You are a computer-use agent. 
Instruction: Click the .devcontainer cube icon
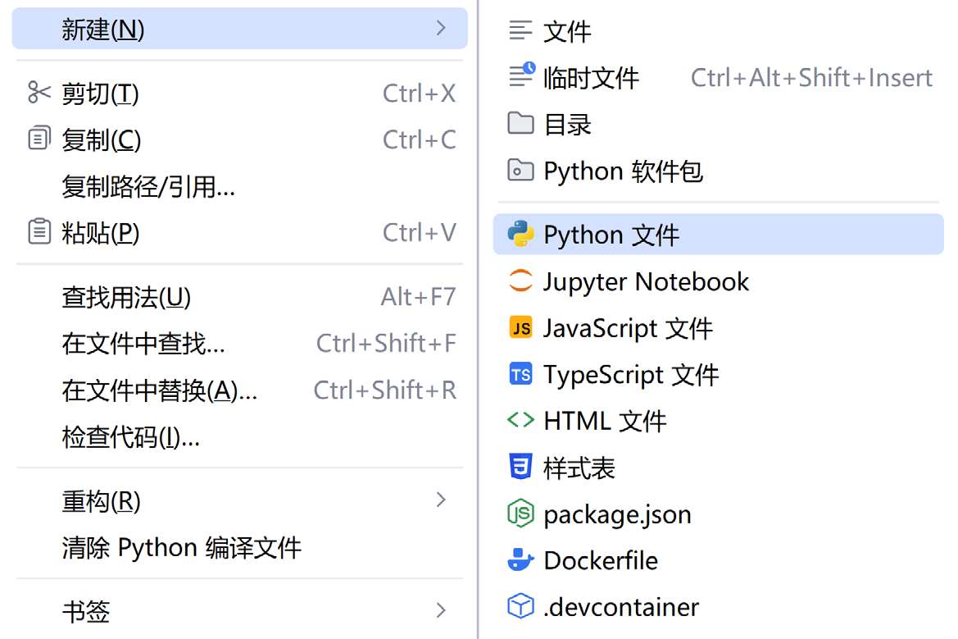(520, 607)
